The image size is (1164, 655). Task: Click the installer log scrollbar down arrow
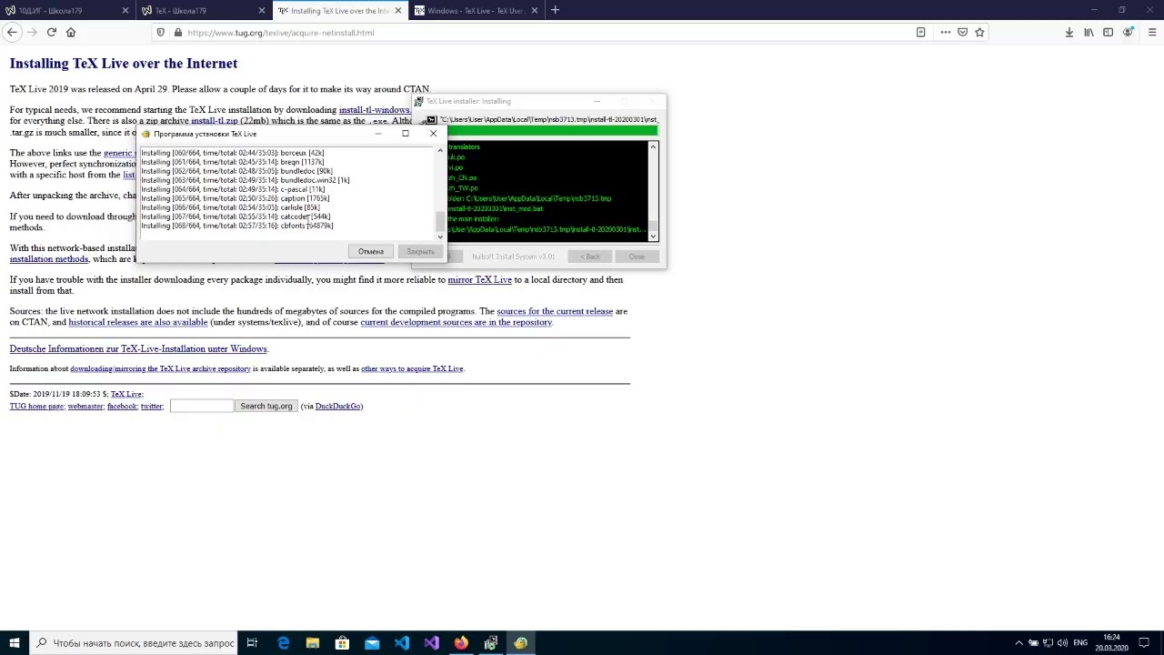click(x=440, y=237)
